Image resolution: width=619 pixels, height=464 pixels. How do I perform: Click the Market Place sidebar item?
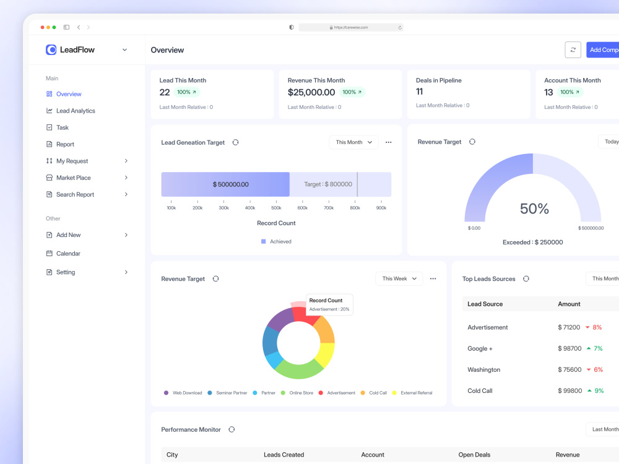[x=74, y=178]
